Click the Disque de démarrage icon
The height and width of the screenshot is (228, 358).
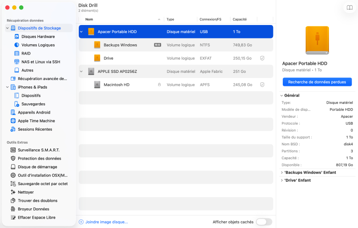(x=13, y=167)
